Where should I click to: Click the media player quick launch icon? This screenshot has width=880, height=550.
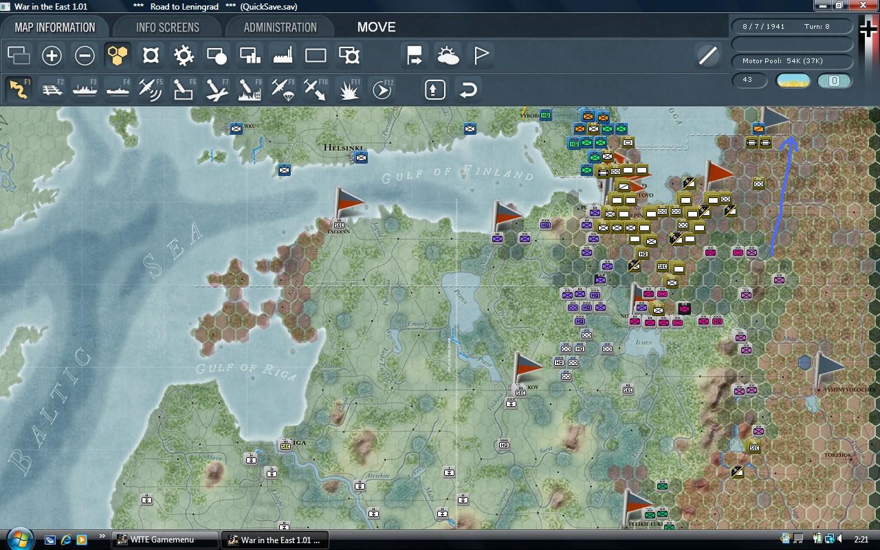[x=82, y=540]
